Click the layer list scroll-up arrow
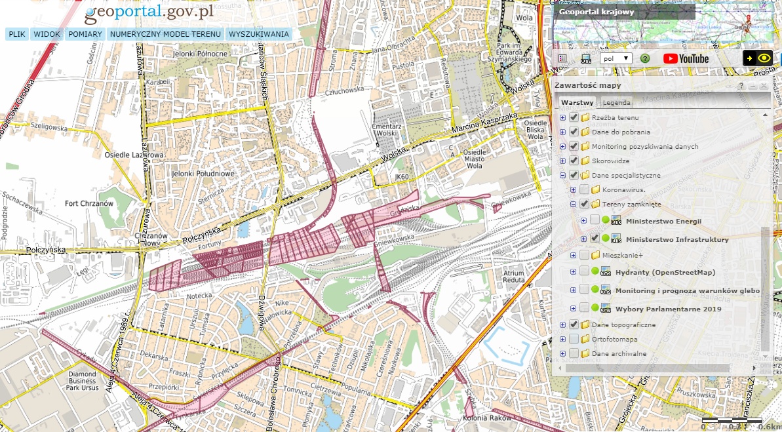 coord(765,115)
